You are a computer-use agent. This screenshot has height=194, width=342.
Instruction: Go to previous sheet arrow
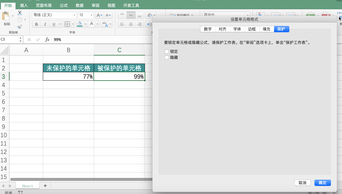click(3, 186)
